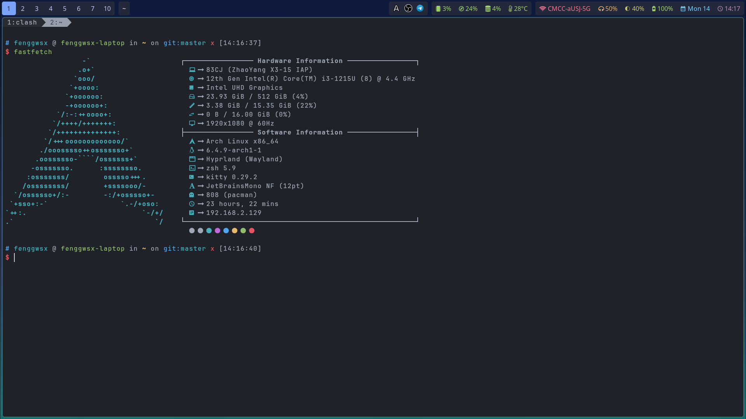Click the Tux kernel icon beside 6.4.9-arch1-1
Image resolution: width=746 pixels, height=419 pixels.
pos(192,150)
